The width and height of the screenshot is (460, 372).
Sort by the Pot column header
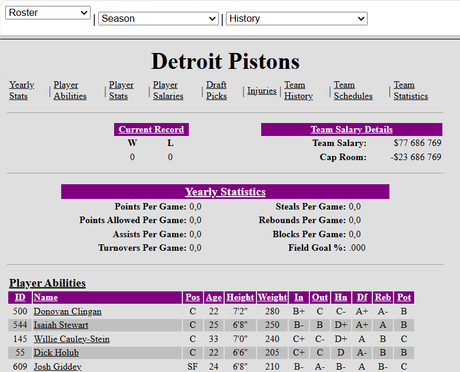[404, 297]
